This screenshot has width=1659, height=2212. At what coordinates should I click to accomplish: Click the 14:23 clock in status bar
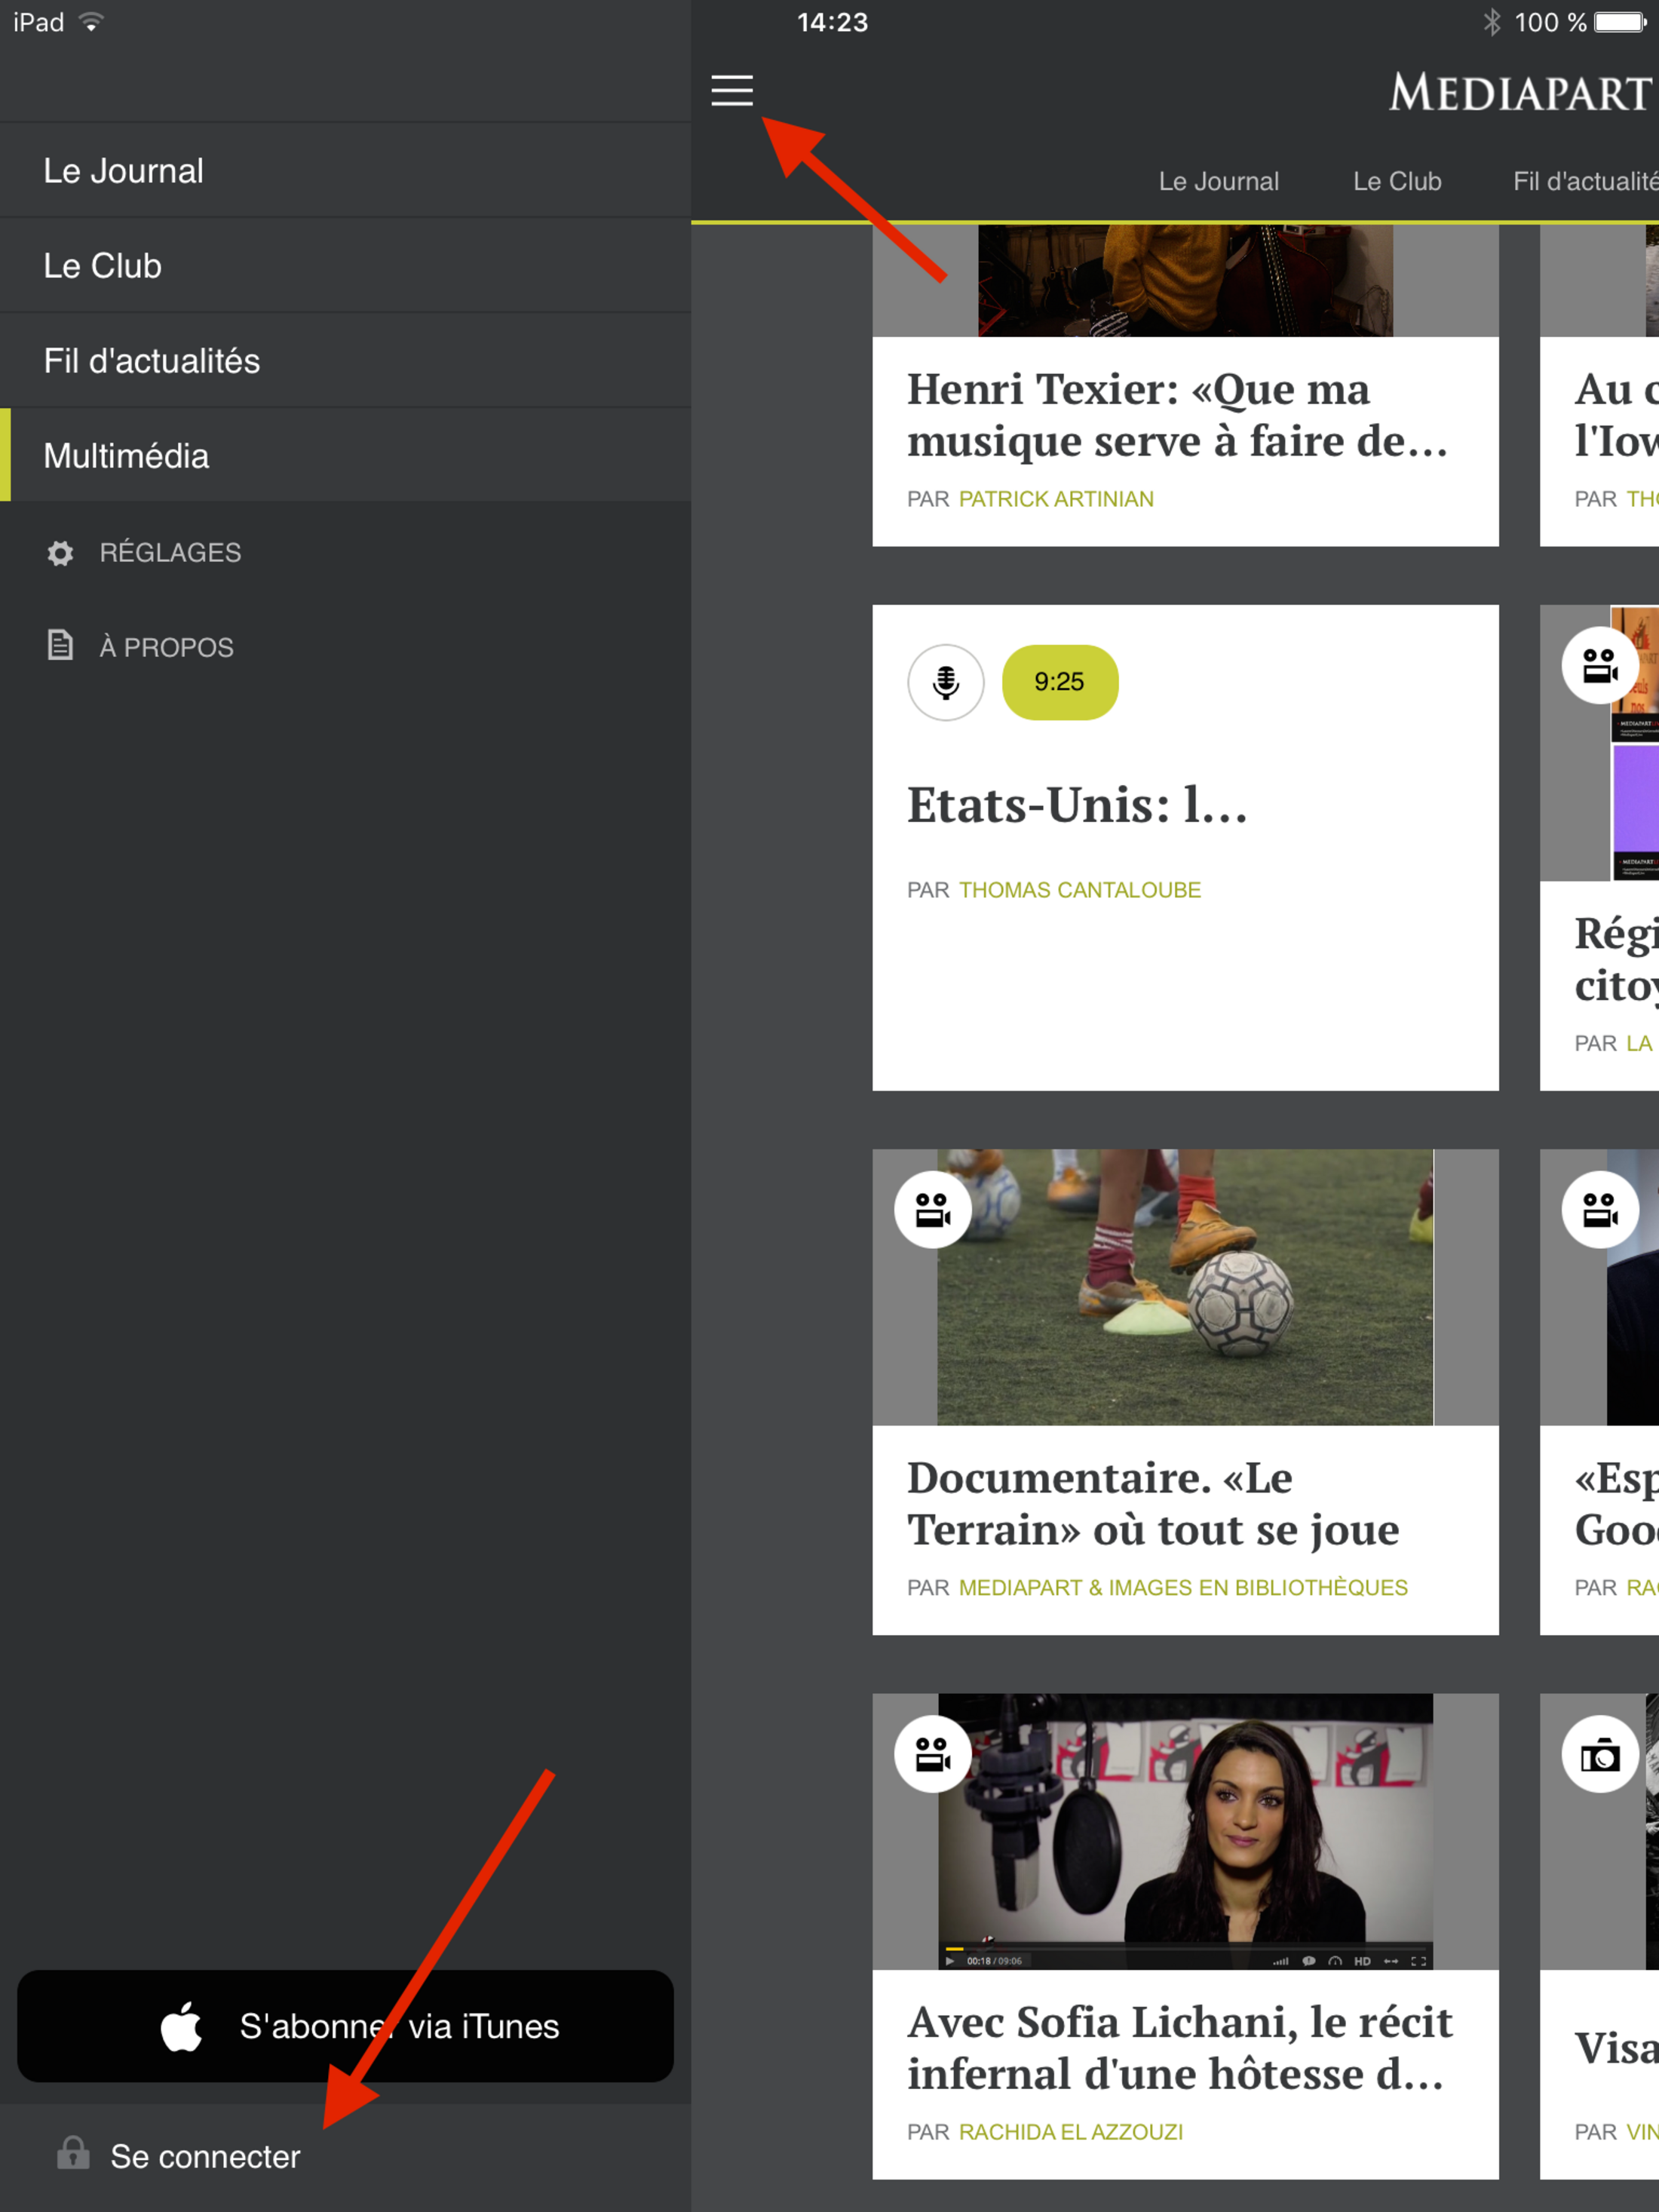[832, 22]
